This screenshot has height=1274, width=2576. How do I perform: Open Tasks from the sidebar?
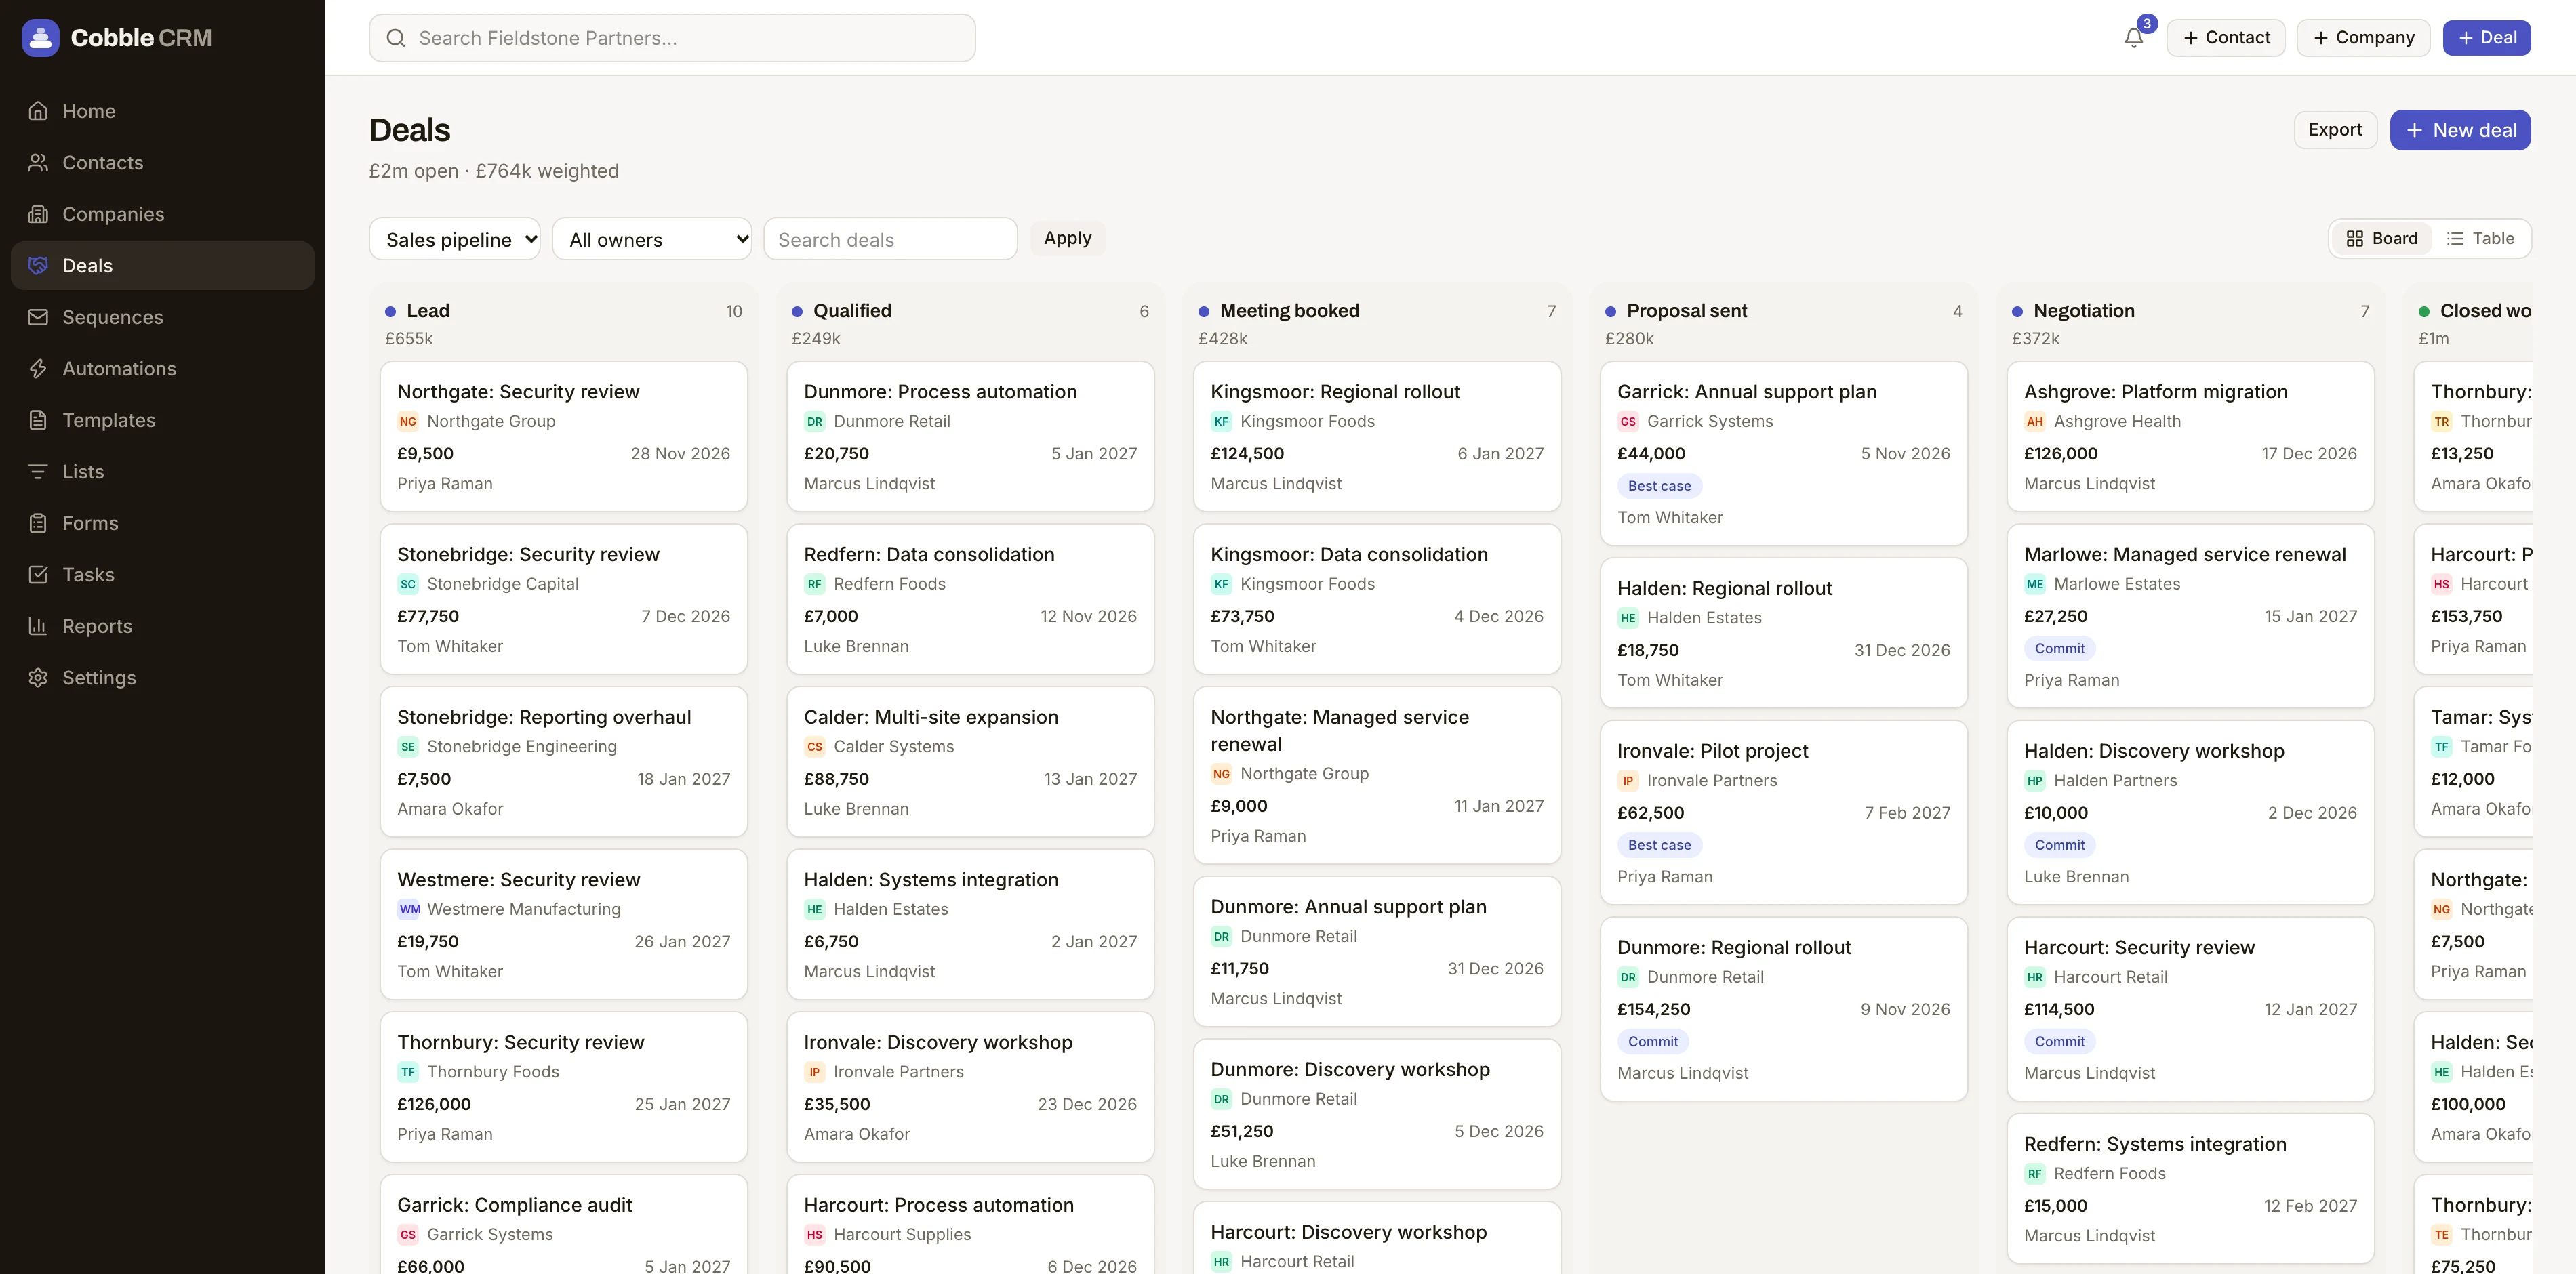[162, 575]
